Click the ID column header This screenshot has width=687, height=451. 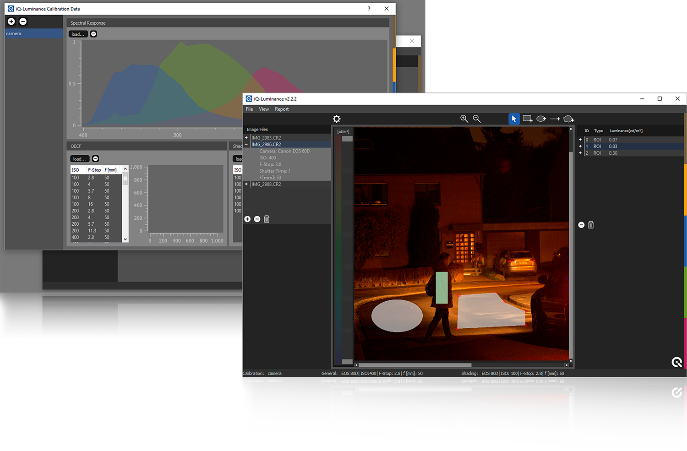tap(587, 131)
